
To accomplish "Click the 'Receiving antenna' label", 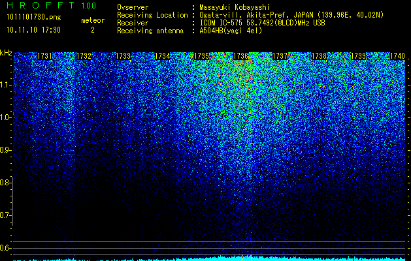I will point(150,31).
